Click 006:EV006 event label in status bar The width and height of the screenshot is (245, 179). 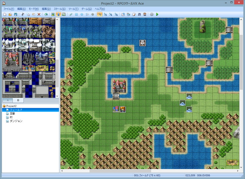click(x=203, y=175)
